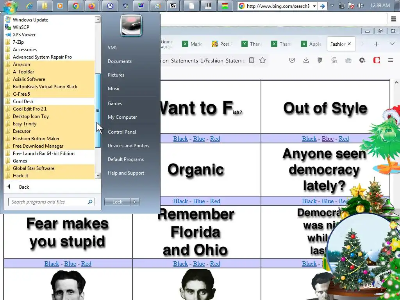Open the Windows Start orb
Image resolution: width=400 pixels, height=300 pixels.
pyautogui.click(x=10, y=6)
